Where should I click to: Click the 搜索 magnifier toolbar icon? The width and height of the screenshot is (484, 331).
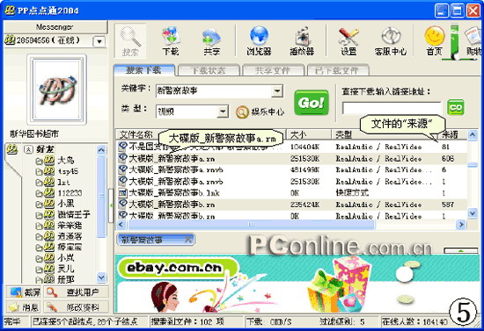pos(130,41)
